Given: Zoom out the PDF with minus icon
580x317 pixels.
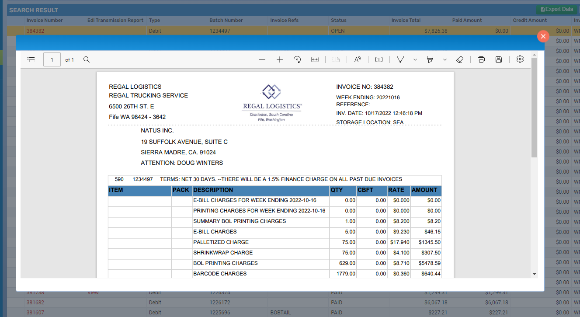Looking at the screenshot, I should (x=262, y=59).
